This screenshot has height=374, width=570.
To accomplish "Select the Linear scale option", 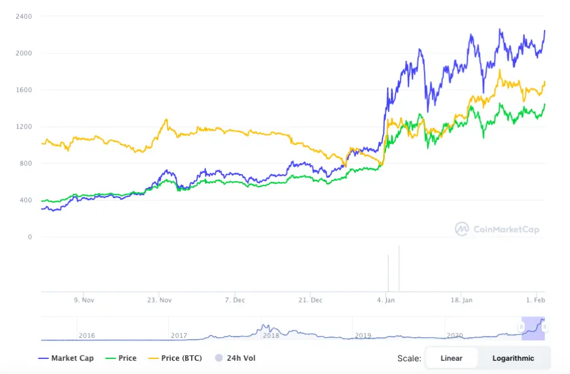I will click(x=451, y=358).
